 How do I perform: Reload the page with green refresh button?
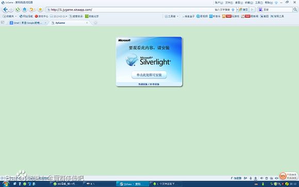pos(18,9)
